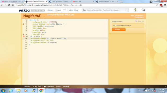Image resolution: width=167 pixels, height=93 pixels.
Task: Click the warning icon on line 8
Action: tap(23, 34)
